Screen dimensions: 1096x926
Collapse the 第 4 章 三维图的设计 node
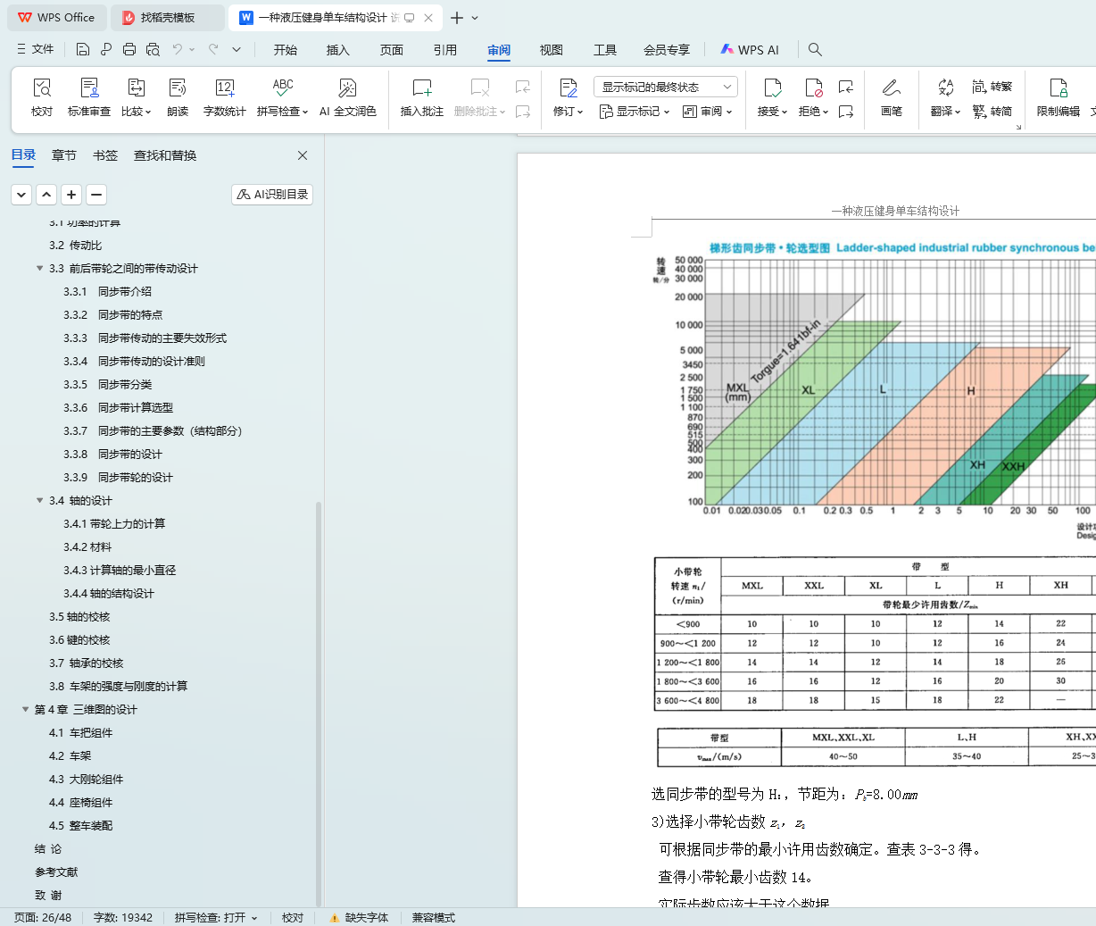[x=25, y=710]
